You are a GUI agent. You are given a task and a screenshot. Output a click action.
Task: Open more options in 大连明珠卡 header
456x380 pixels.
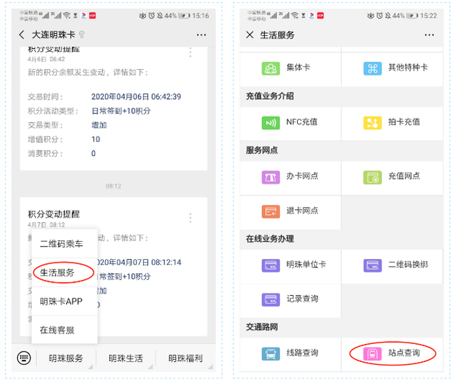point(201,35)
